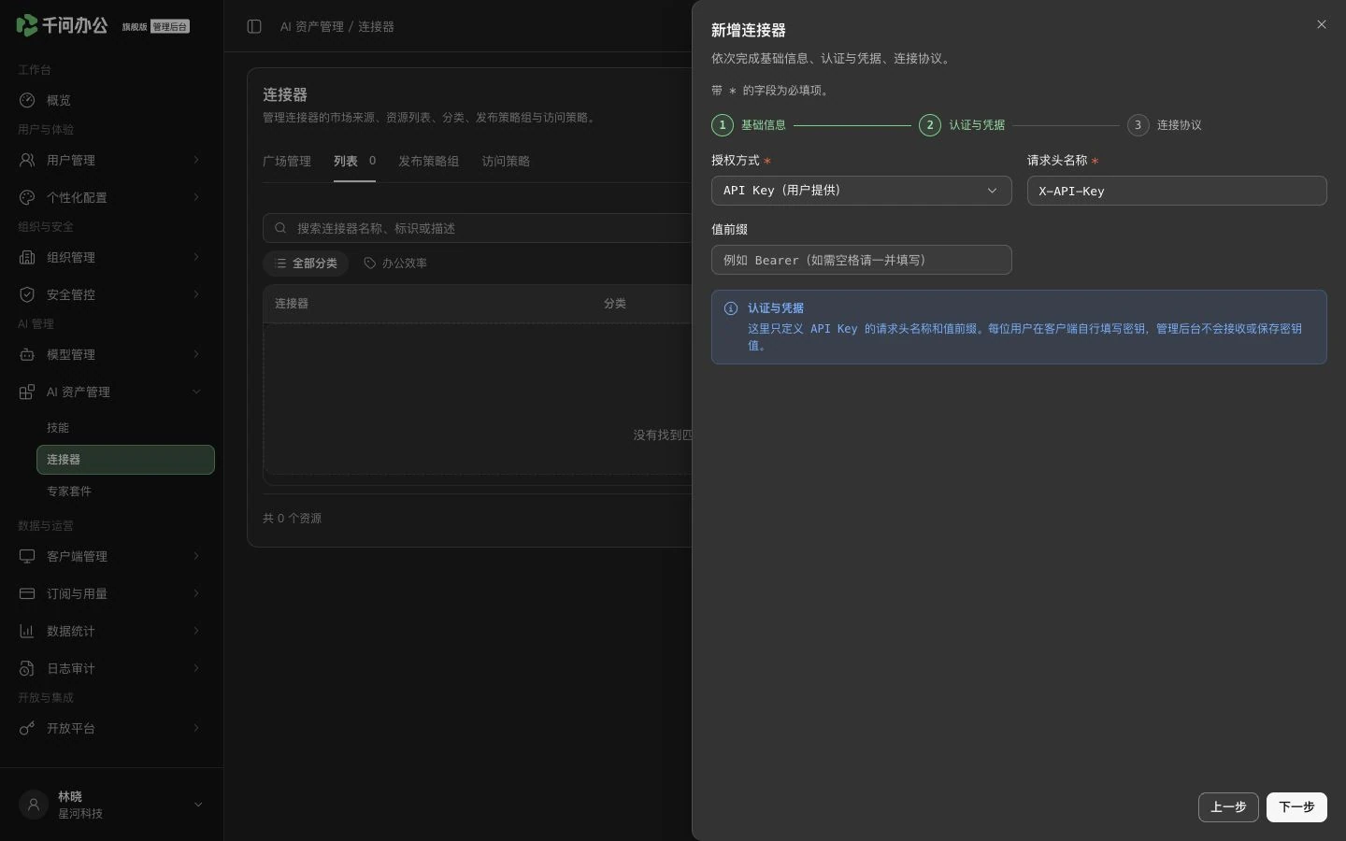Open 概览 dashboard icon in sidebar
Screen dimensions: 1346x841
click(x=27, y=100)
